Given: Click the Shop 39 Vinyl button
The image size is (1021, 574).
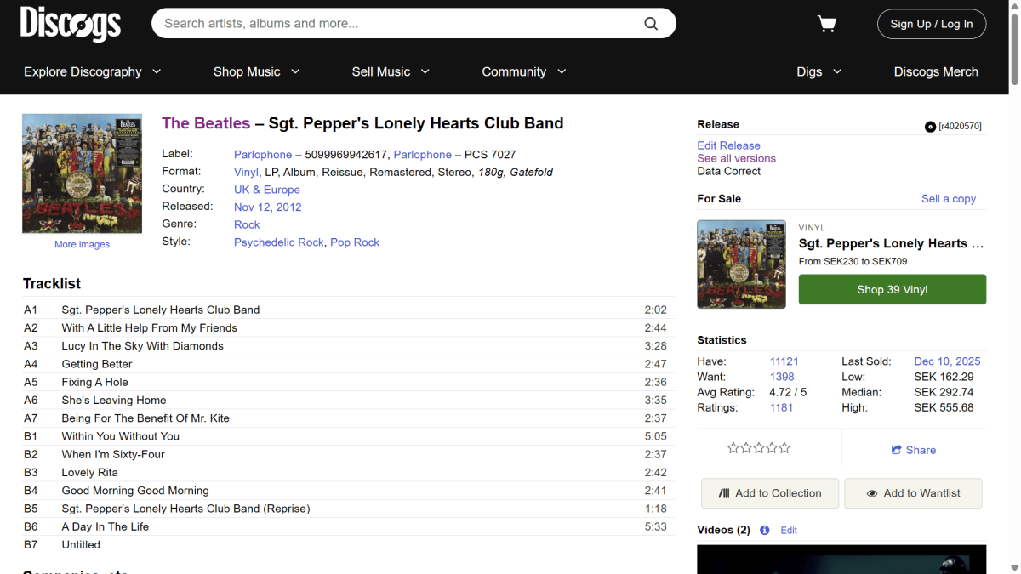Looking at the screenshot, I should [893, 289].
